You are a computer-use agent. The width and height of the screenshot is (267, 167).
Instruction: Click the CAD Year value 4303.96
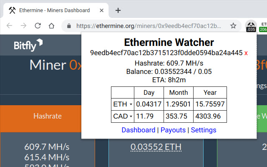(x=208, y=116)
